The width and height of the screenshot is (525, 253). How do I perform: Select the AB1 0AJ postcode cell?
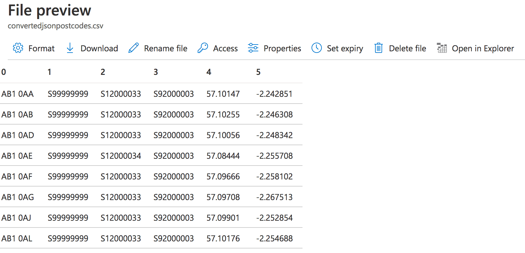click(16, 218)
